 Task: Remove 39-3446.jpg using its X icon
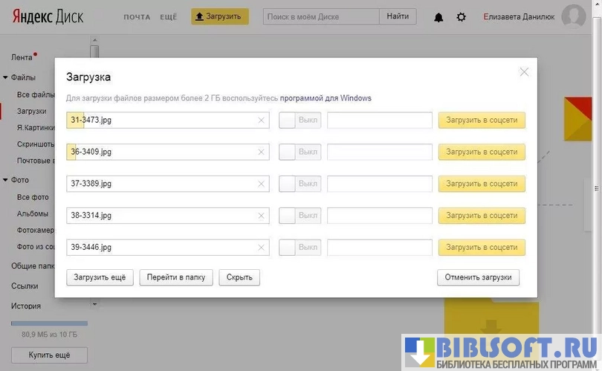pos(261,247)
